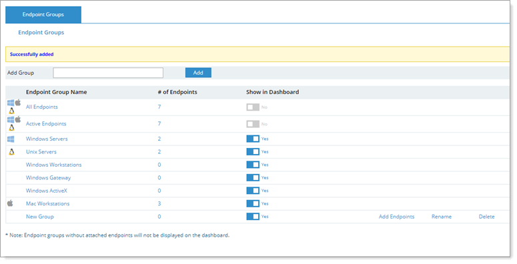The height and width of the screenshot is (264, 517).
Task: Click the Windows icon beside Windows Servers
Action: pyautogui.click(x=11, y=139)
